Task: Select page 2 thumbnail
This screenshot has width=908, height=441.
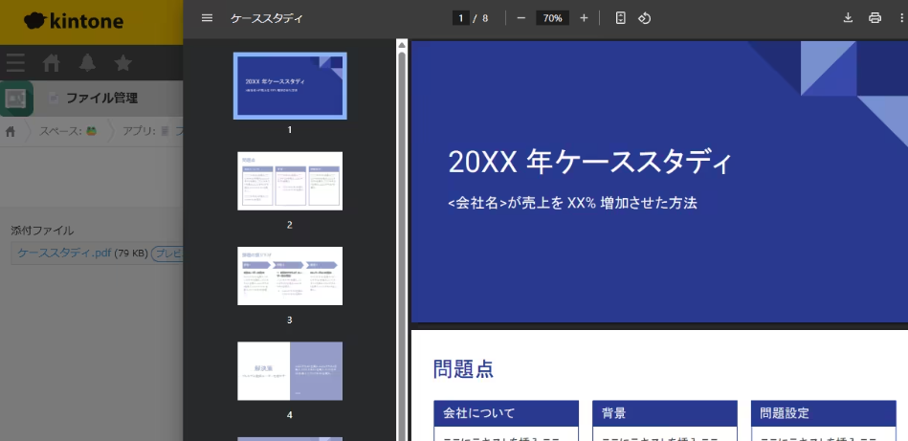Action: (x=290, y=181)
